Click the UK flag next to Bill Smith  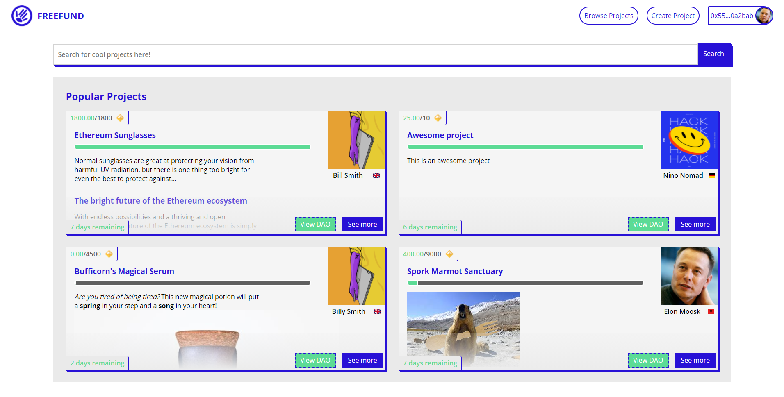pos(376,175)
